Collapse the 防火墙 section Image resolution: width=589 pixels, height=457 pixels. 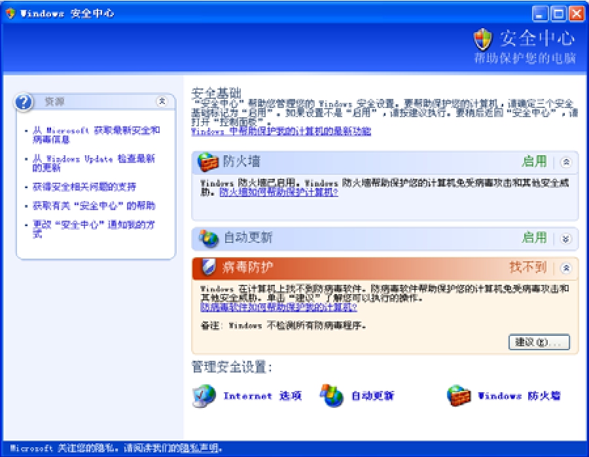pos(566,162)
